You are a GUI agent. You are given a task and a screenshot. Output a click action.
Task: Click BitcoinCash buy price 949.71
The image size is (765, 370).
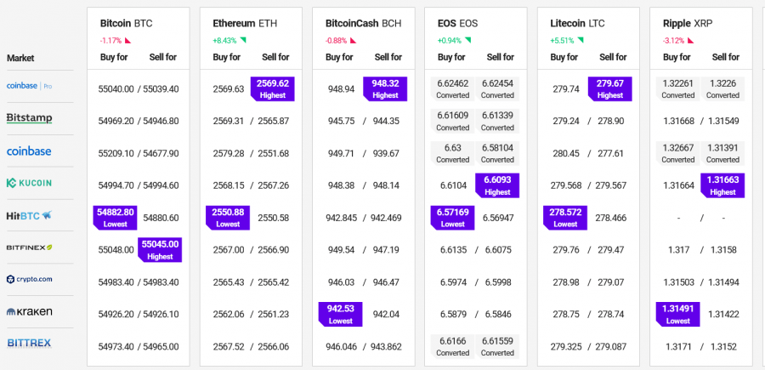tap(341, 153)
